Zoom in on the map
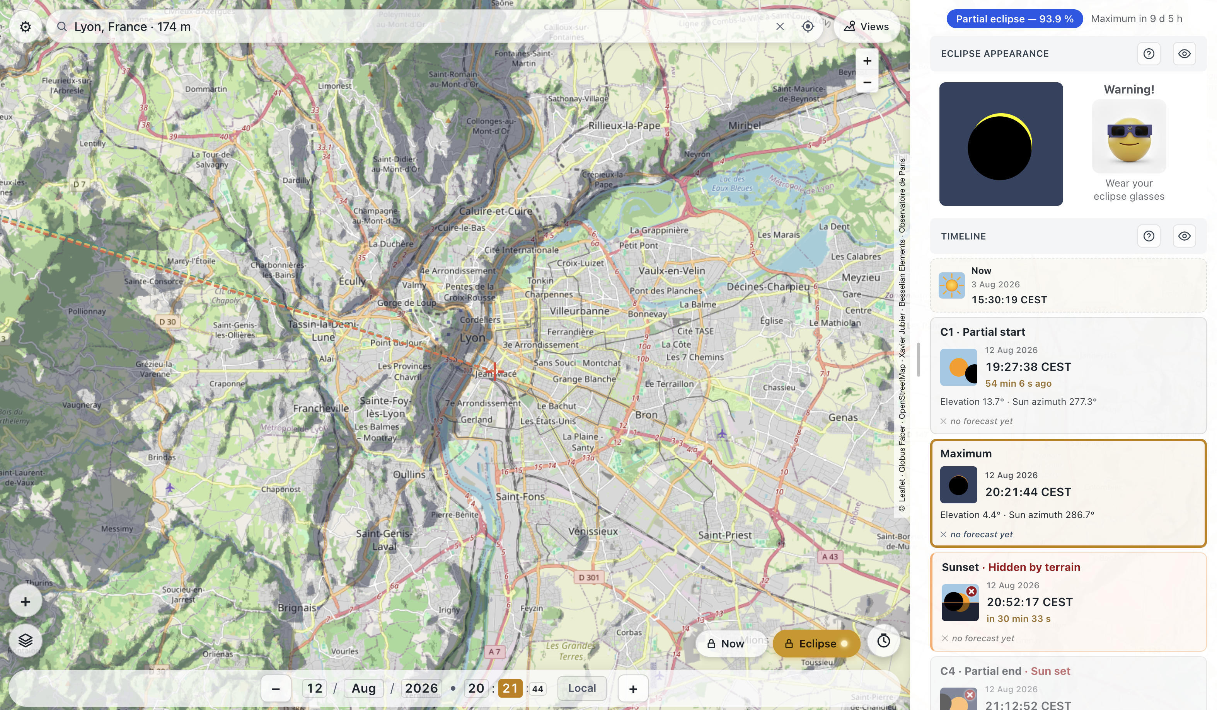This screenshot has height=710, width=1217. coord(867,61)
